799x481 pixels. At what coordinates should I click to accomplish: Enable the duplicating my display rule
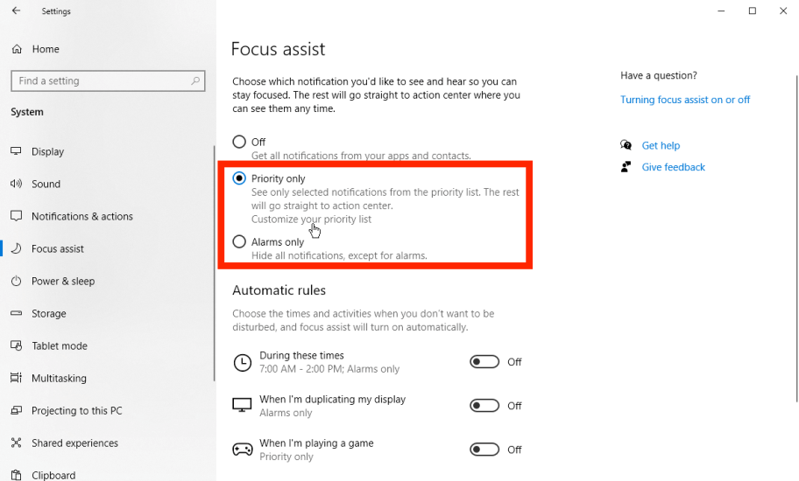point(484,406)
